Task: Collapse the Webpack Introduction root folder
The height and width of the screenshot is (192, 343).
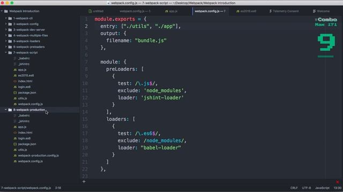Action: [2, 11]
